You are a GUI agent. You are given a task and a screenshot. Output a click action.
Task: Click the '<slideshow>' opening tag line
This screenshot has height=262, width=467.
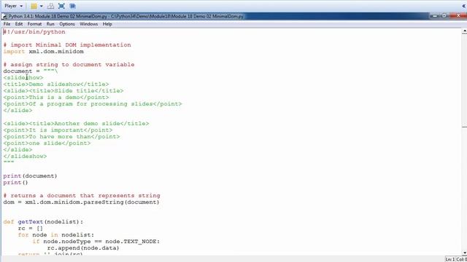click(x=23, y=78)
